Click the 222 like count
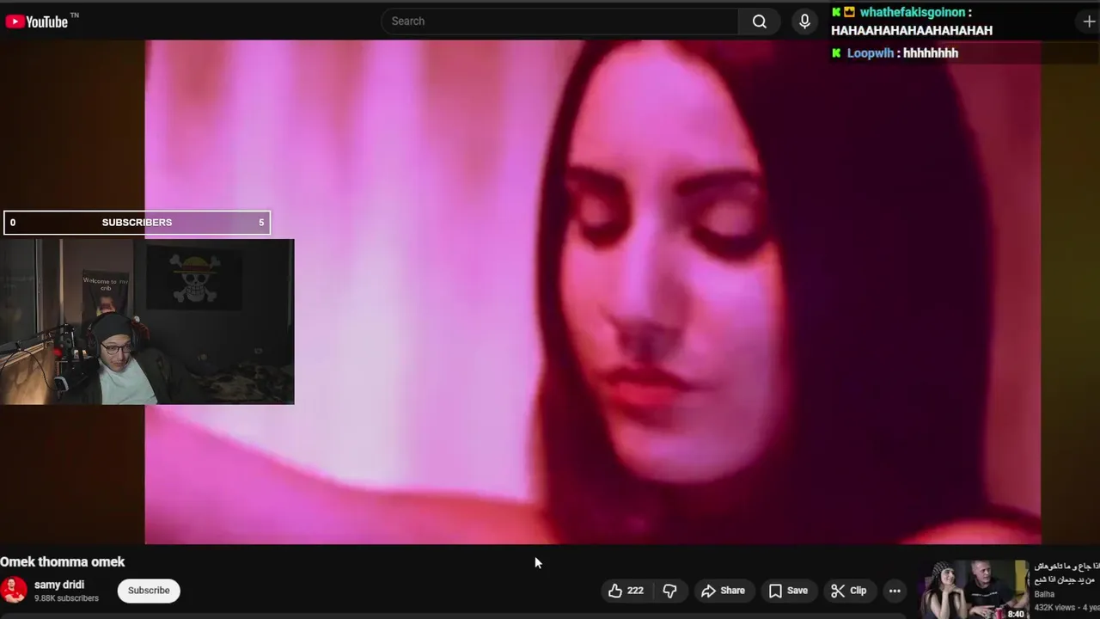The width and height of the screenshot is (1100, 619). [635, 591]
